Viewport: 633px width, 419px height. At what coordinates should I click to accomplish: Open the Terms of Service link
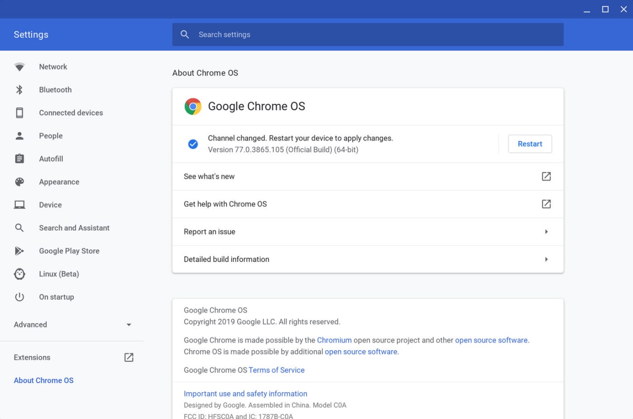[276, 370]
